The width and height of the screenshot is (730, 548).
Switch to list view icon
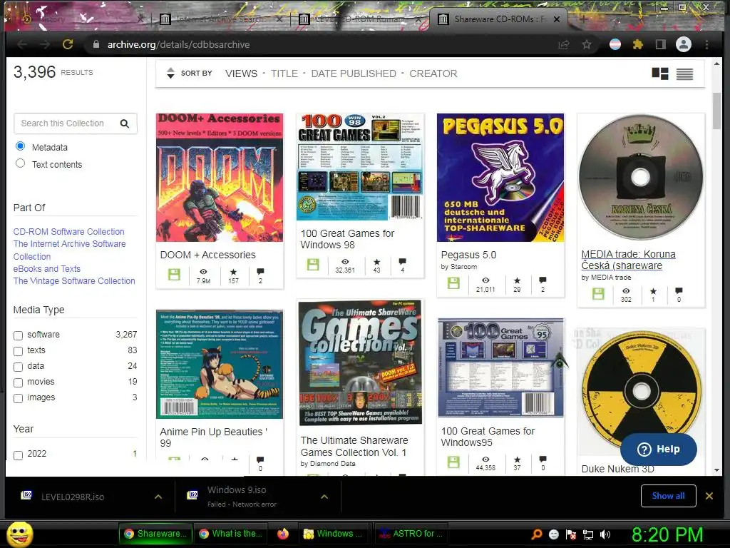click(x=684, y=73)
